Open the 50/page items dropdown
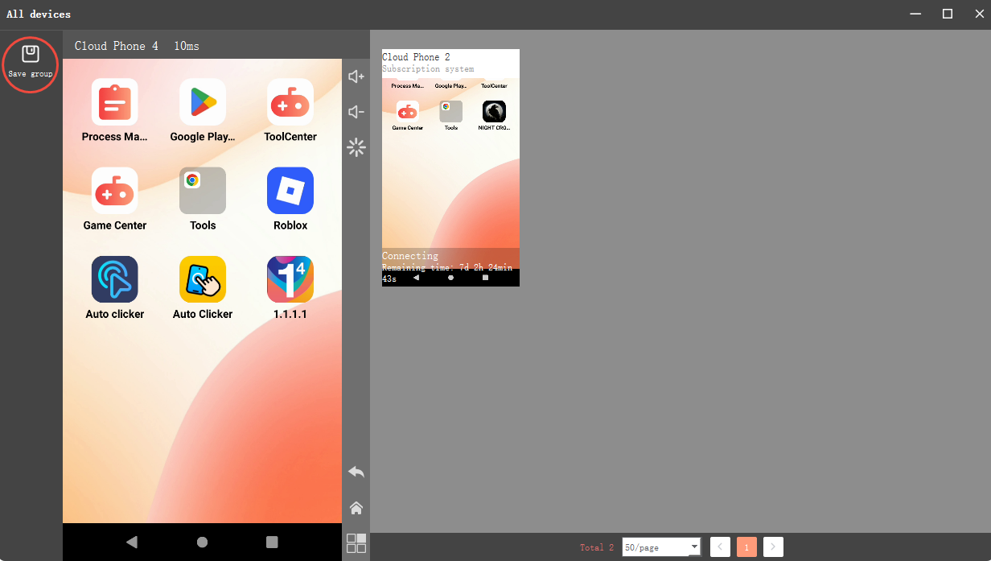Viewport: 991px width, 561px height. tap(661, 547)
